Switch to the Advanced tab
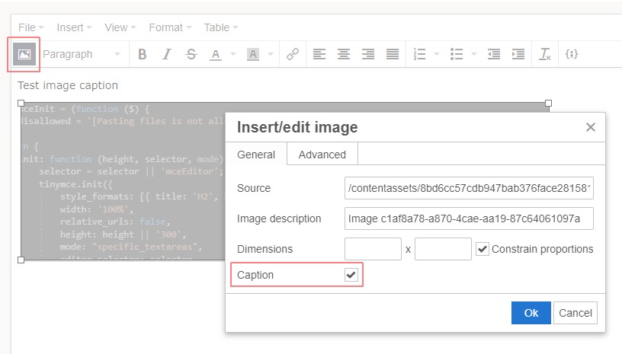Screen dimensions: 622x354 [x=322, y=155]
